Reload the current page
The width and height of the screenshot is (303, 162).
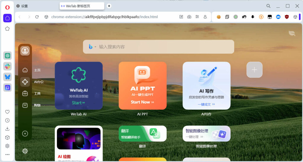coord(37,17)
